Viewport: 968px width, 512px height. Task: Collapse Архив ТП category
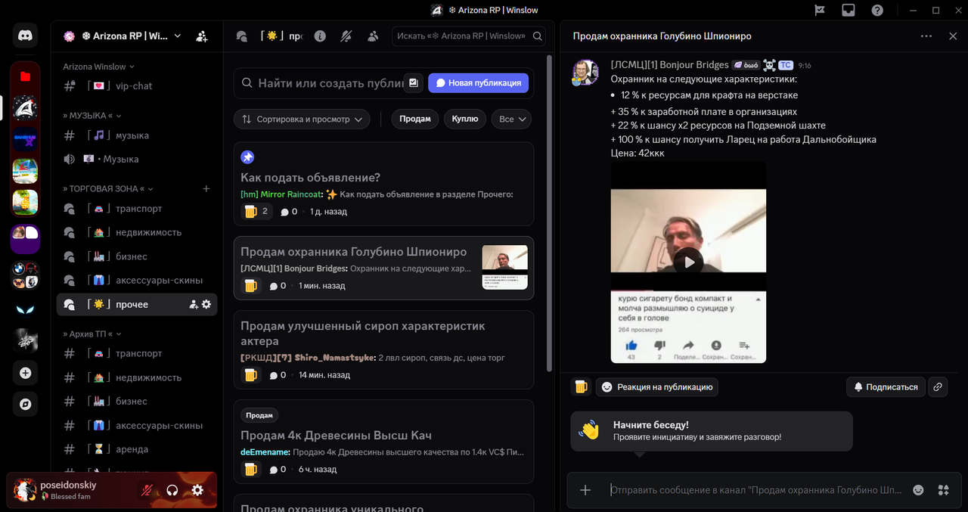pos(92,334)
